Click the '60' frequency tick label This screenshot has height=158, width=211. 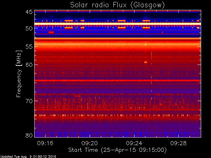click(x=29, y=65)
